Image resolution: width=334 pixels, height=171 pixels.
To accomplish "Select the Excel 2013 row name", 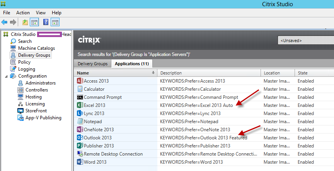I will 94,105.
